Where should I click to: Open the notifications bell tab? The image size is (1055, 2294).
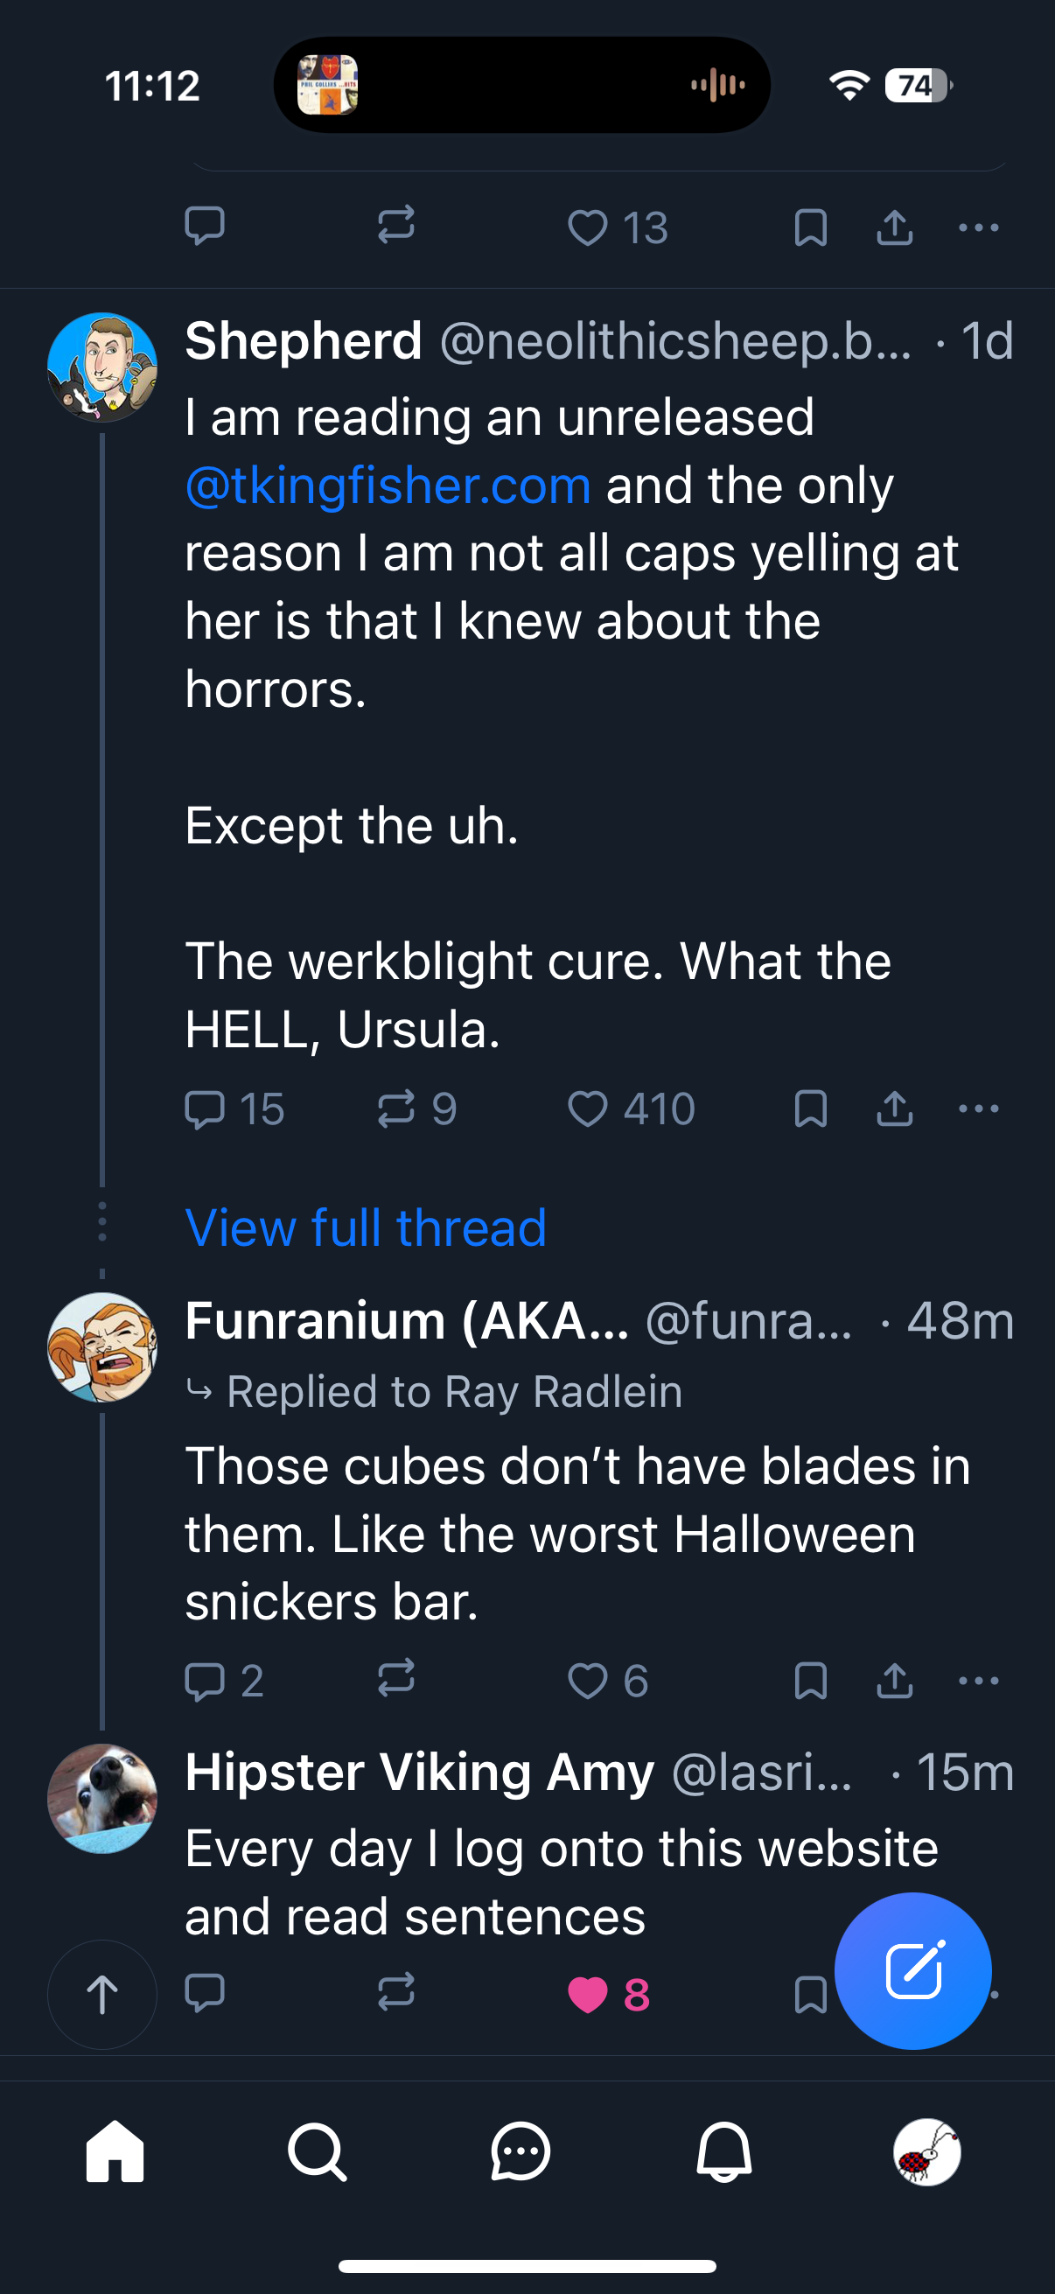[x=723, y=2151]
